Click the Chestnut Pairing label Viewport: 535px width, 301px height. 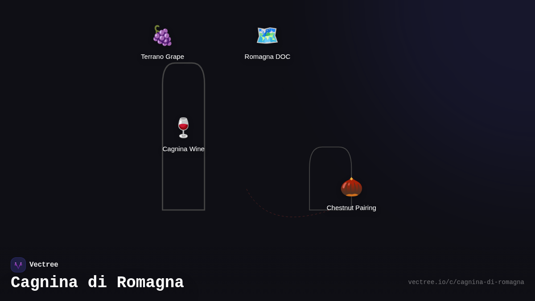351,208
